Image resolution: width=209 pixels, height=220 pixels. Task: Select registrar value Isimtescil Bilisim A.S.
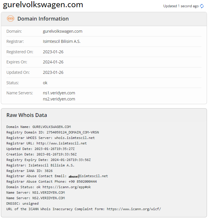(x=61, y=41)
